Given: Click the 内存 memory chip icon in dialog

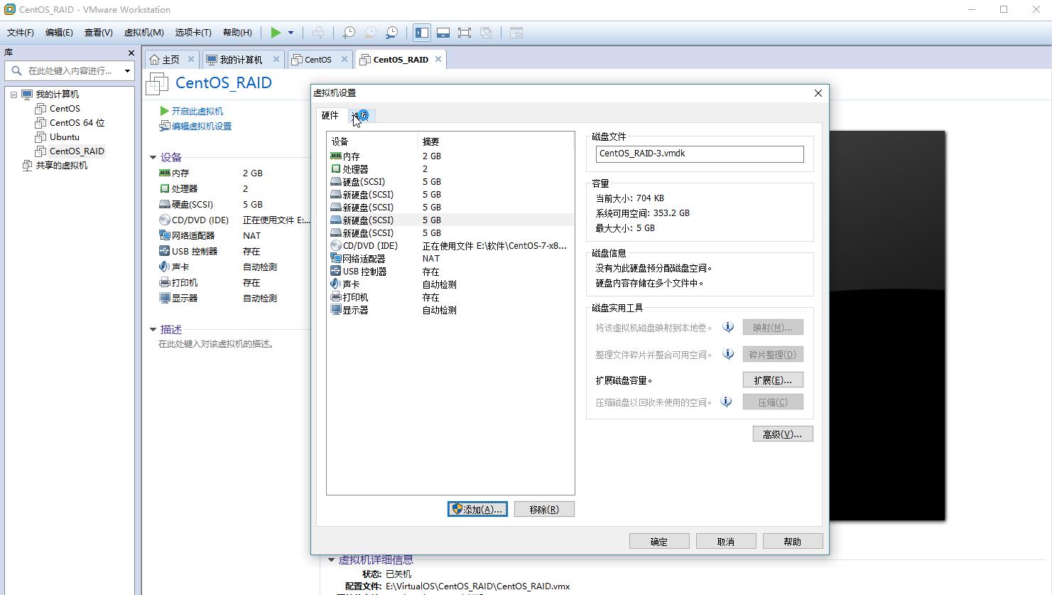Looking at the screenshot, I should pos(336,156).
